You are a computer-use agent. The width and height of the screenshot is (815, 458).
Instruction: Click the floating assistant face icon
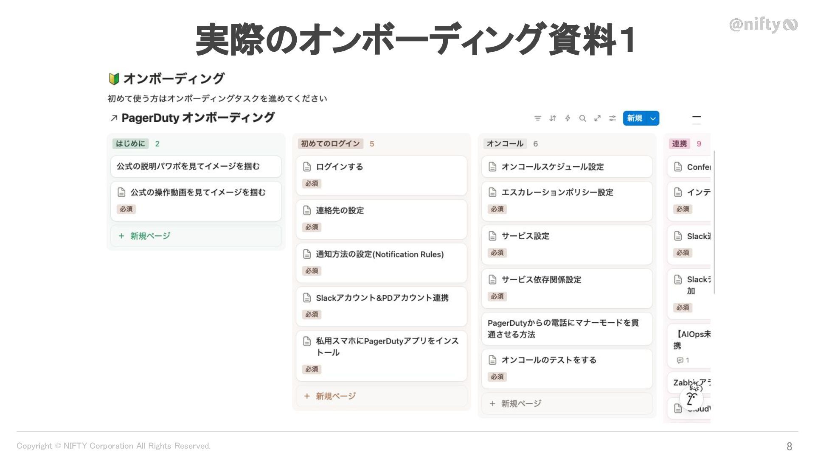pyautogui.click(x=691, y=398)
